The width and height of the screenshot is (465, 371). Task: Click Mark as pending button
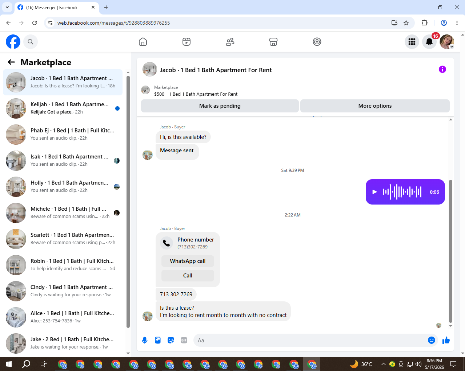point(220,106)
